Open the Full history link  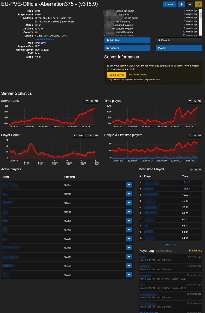pos(196,251)
